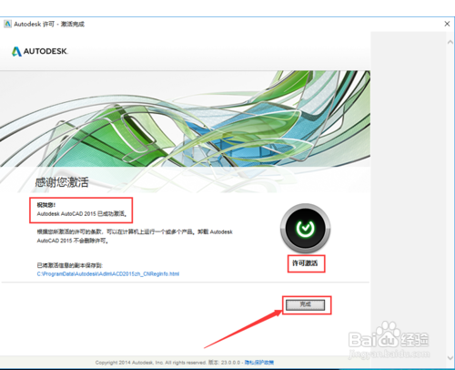Screen dimensions: 455x370
Task: Click the scrollbar up arrow
Action: (450, 43)
